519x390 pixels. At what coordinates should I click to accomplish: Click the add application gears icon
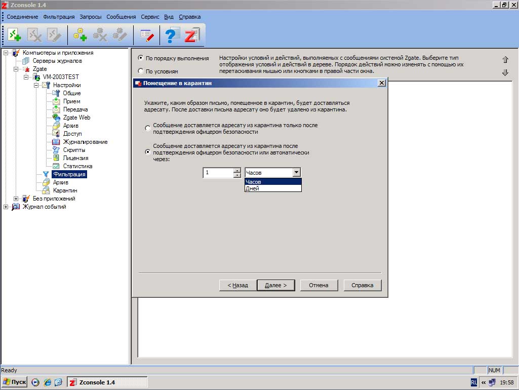(80, 35)
